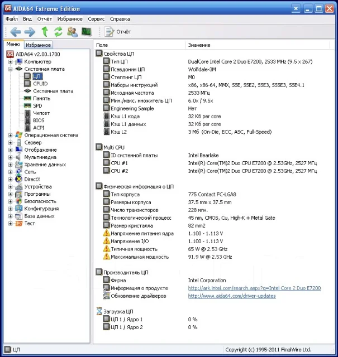Screen dimensions: 338x357
Task: Expand the Операционная система node
Action: [x=10, y=135]
